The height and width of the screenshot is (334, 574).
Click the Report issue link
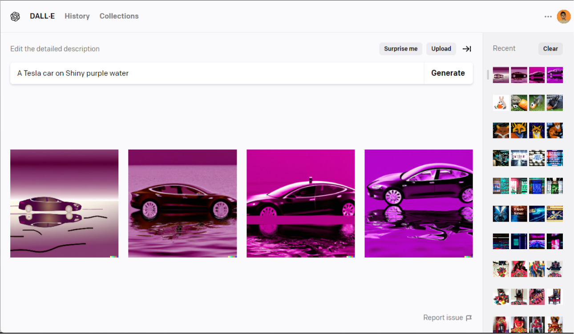[x=443, y=318]
